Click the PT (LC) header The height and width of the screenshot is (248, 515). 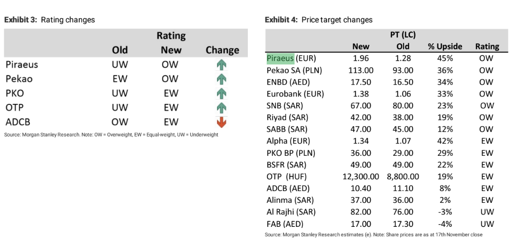click(x=403, y=34)
